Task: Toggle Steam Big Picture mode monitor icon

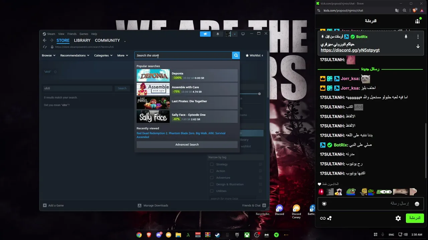Action: tap(243, 34)
